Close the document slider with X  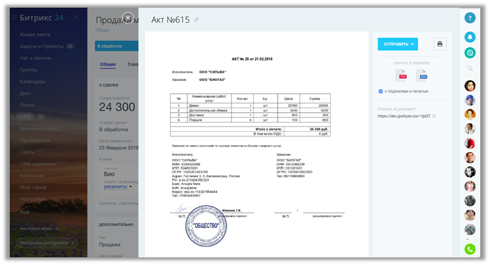(128, 17)
